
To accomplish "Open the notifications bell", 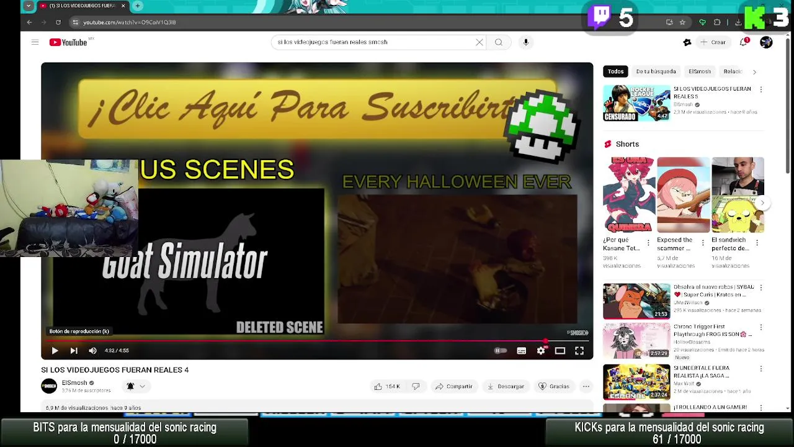I will (744, 42).
